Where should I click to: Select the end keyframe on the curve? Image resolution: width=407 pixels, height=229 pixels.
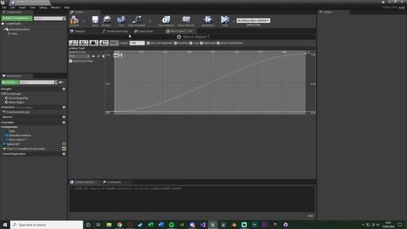point(305,53)
